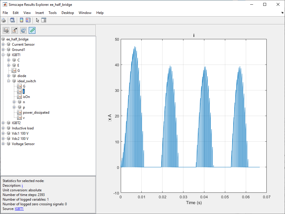Viewport: 285px width, 214px height.
Task: Select the isOn signal in tree
Action: [26, 97]
